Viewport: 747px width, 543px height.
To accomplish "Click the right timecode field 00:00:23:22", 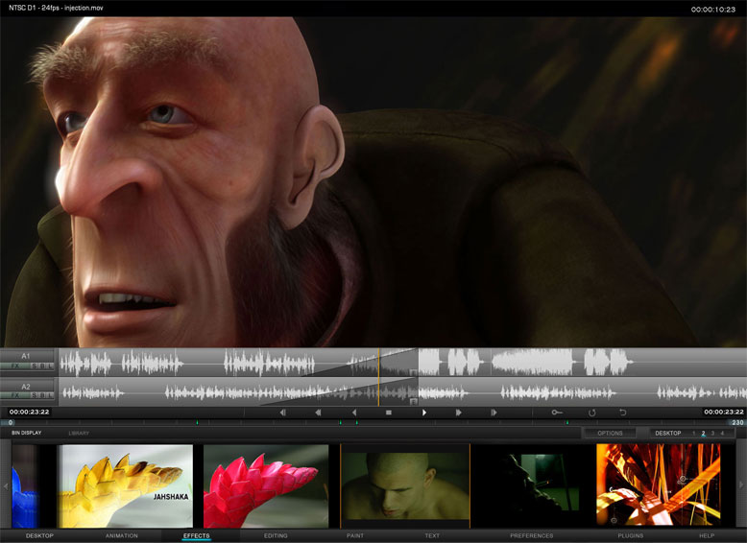I will pos(724,413).
